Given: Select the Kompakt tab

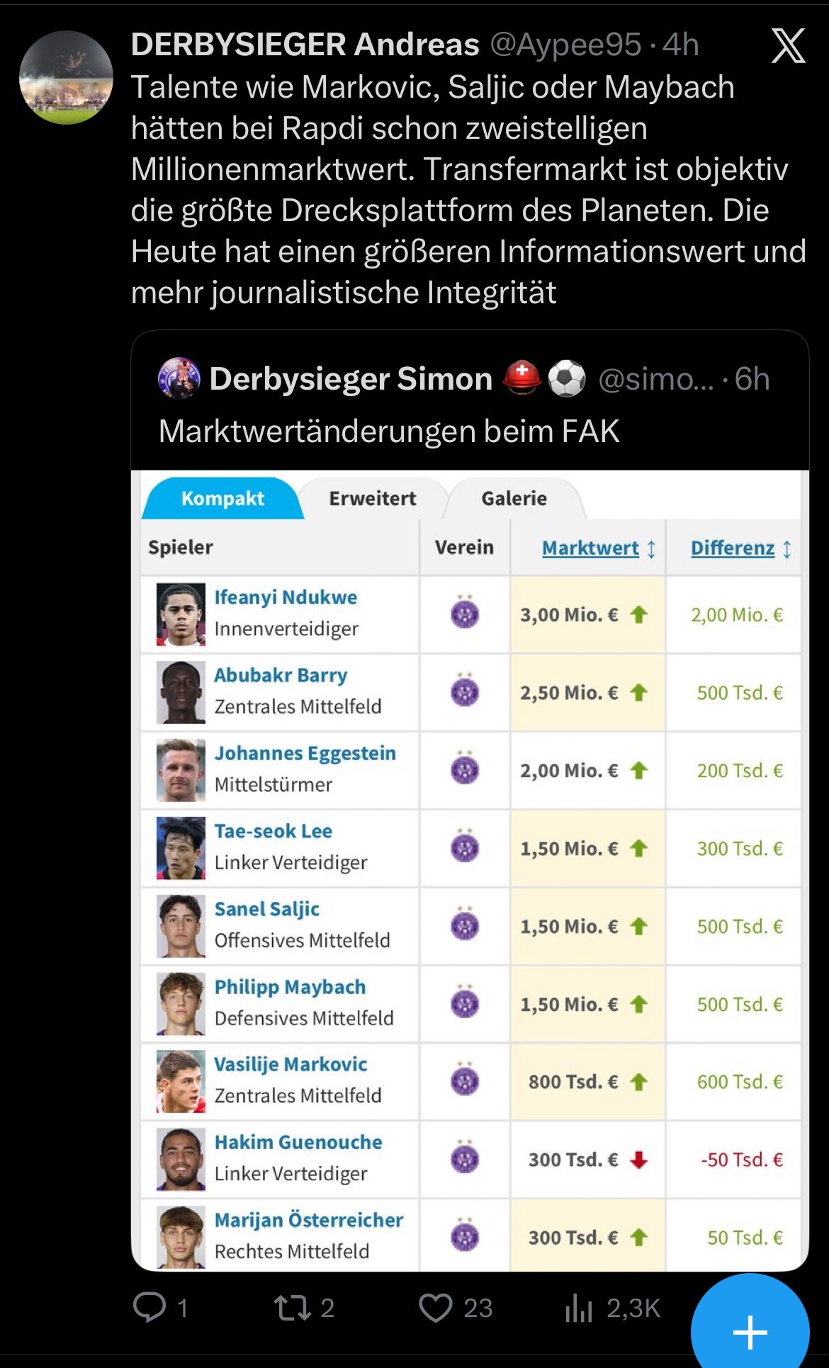Looking at the screenshot, I should click(222, 499).
